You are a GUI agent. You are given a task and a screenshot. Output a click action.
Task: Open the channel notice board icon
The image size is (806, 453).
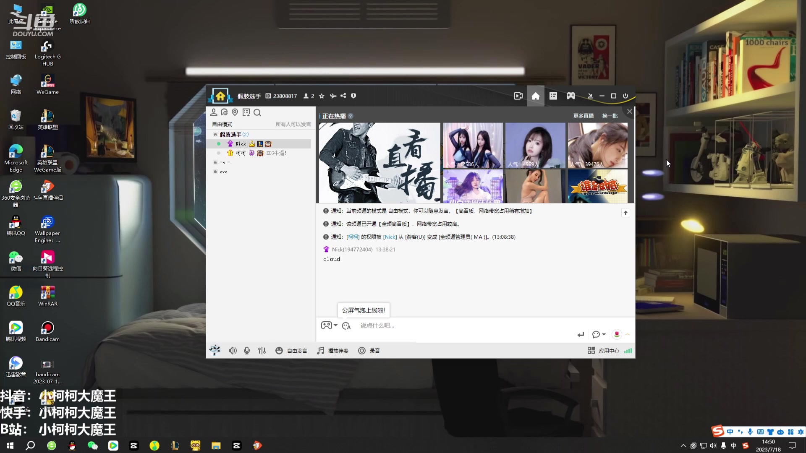point(246,112)
